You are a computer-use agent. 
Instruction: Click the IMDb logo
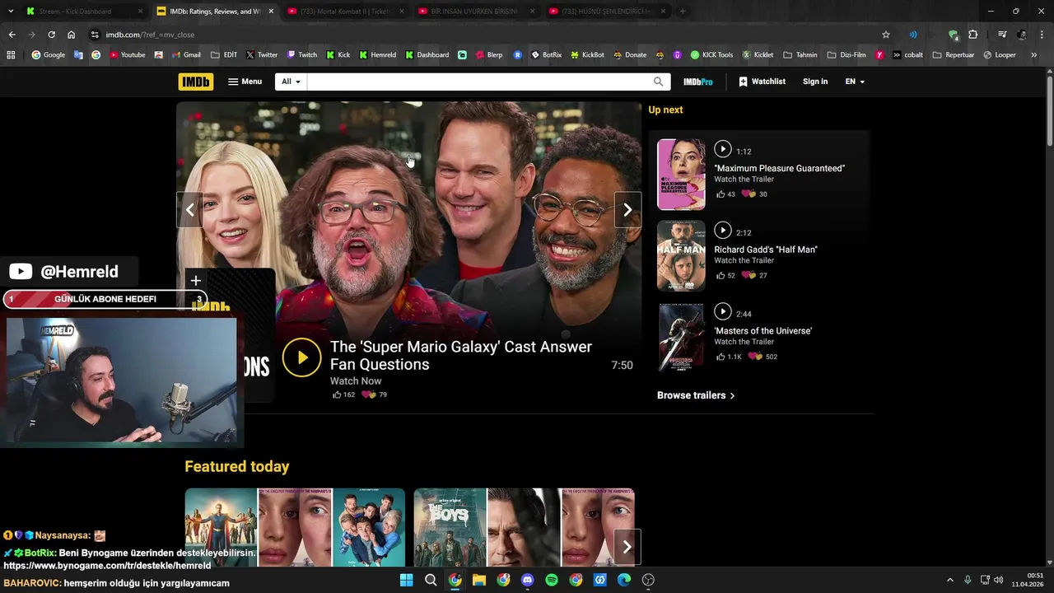click(195, 82)
